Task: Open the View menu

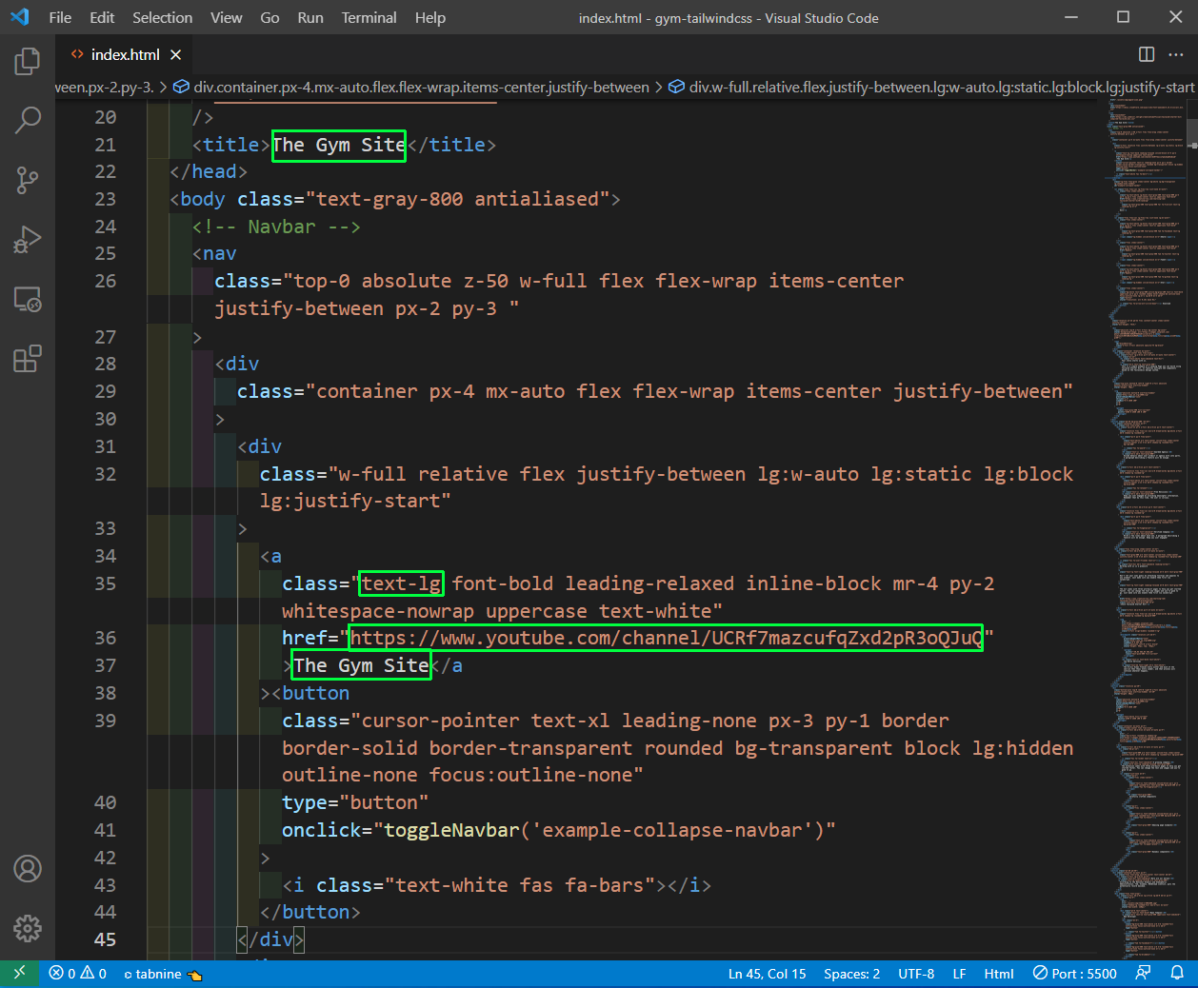Action: [227, 17]
